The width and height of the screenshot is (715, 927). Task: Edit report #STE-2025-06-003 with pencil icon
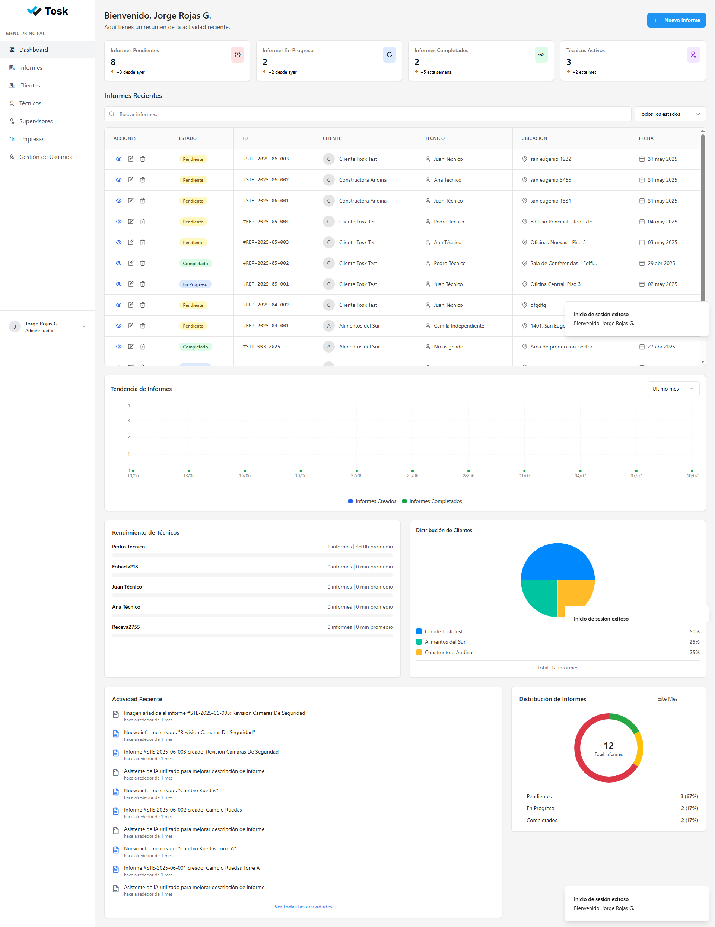[131, 159]
